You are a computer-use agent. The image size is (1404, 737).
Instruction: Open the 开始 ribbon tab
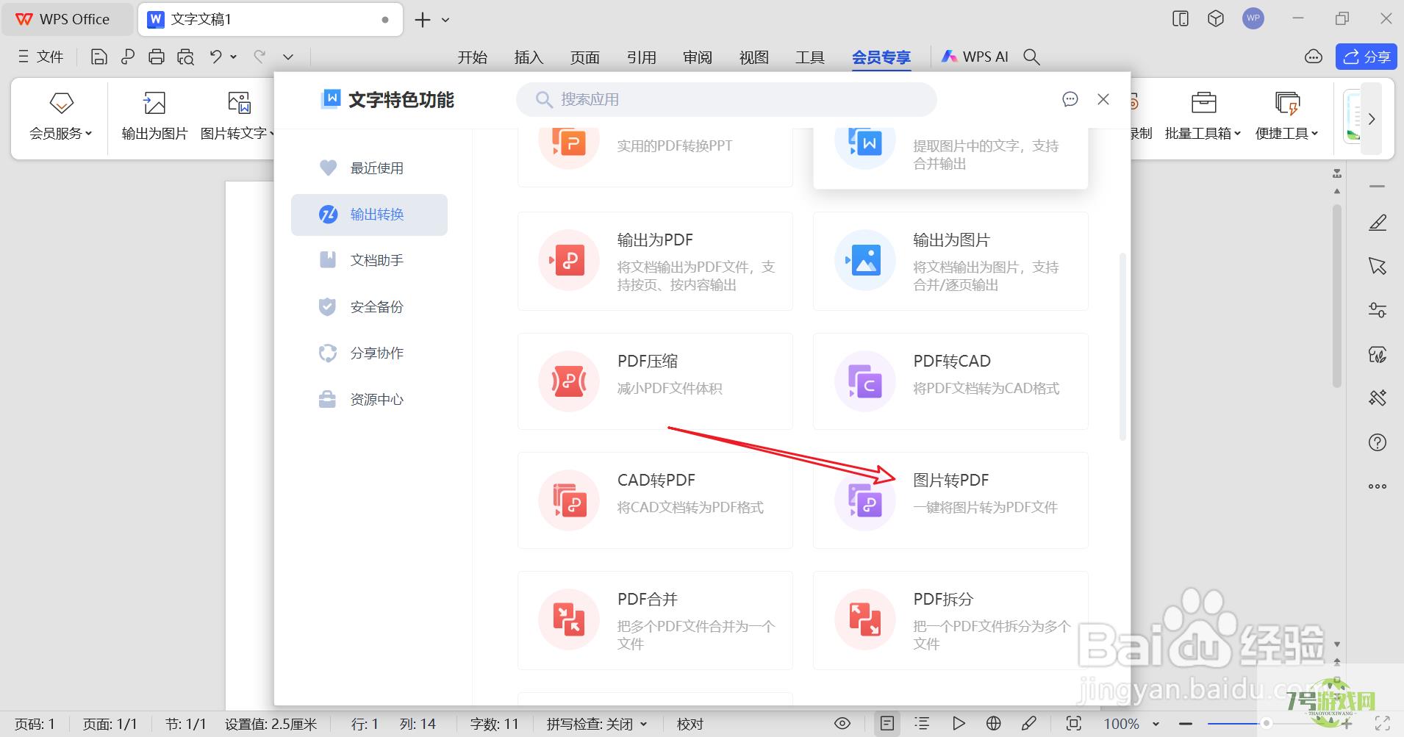click(472, 57)
